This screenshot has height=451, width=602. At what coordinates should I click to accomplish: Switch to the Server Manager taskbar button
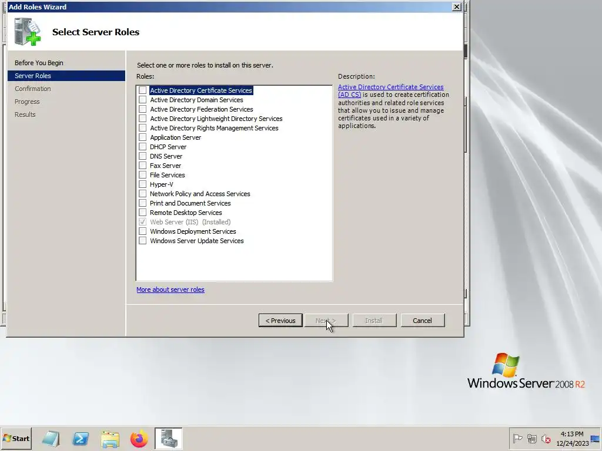pos(169,439)
